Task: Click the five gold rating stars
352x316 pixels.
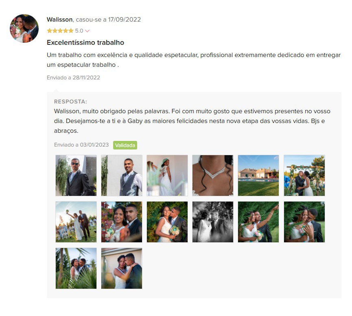Action: (60, 31)
